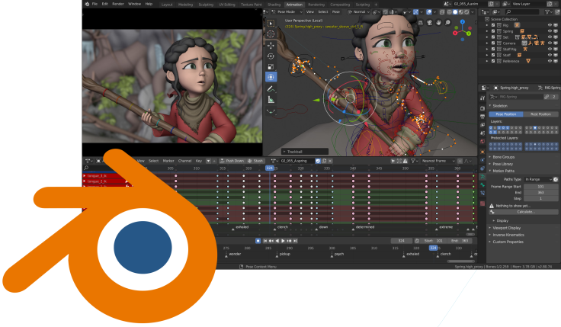The image size is (561, 327).
Task: Expand the Inverse Kinematics panel
Action: pyautogui.click(x=509, y=235)
